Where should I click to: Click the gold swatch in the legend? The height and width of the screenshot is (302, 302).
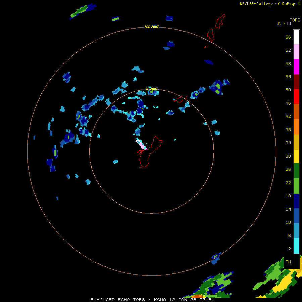[296, 142]
